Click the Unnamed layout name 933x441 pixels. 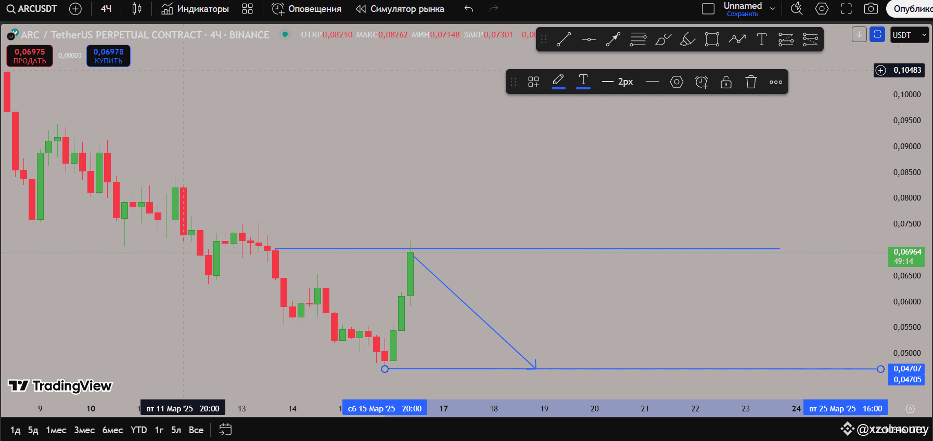[x=743, y=6]
